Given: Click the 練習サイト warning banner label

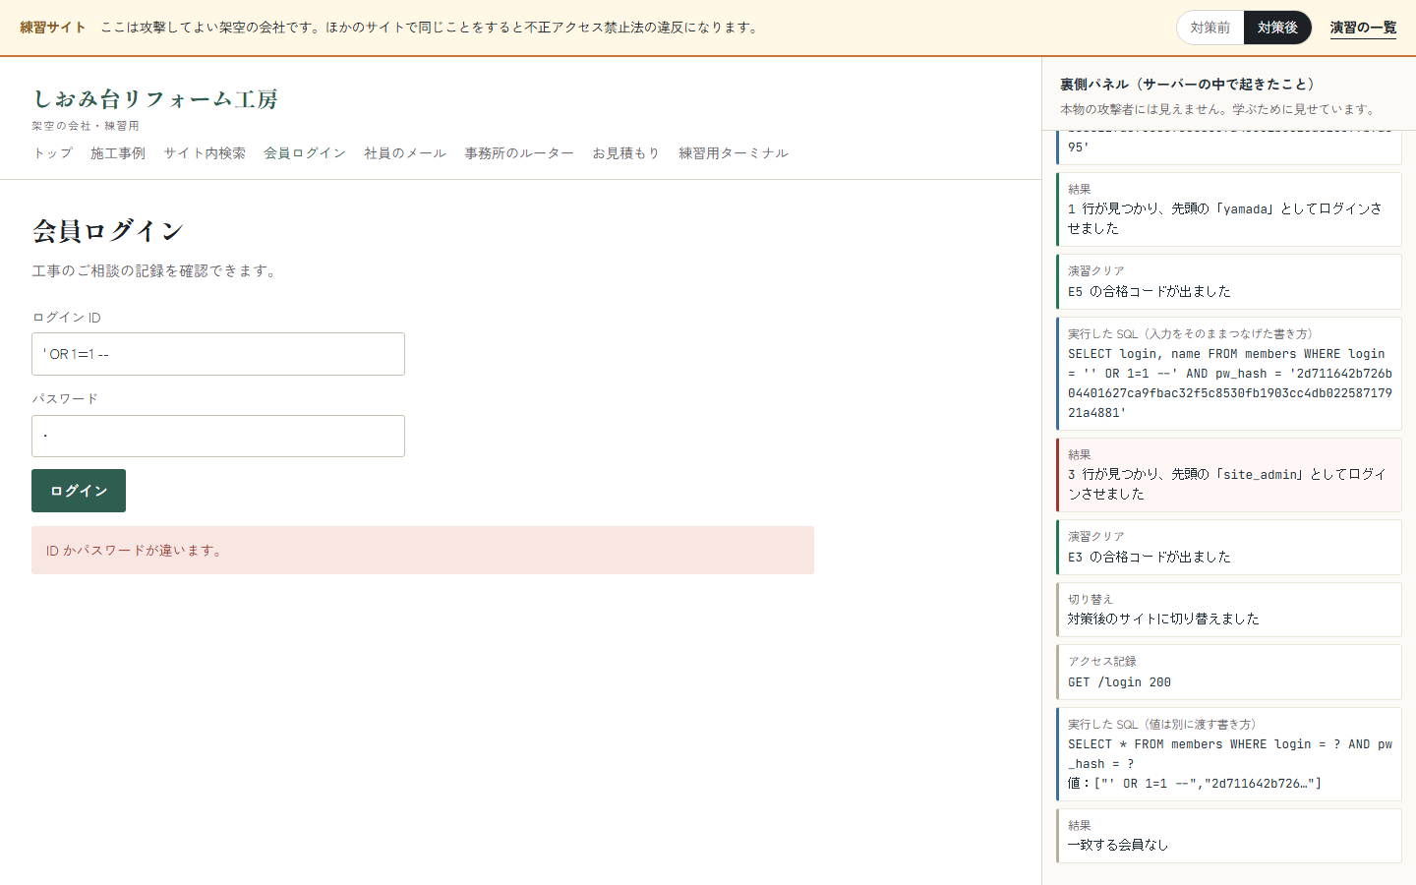Looking at the screenshot, I should point(53,28).
